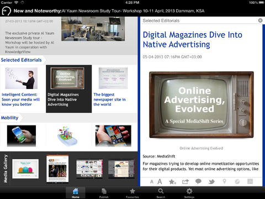
Task: Open Media Gallery magazine cover with flags
Action: coord(57,169)
